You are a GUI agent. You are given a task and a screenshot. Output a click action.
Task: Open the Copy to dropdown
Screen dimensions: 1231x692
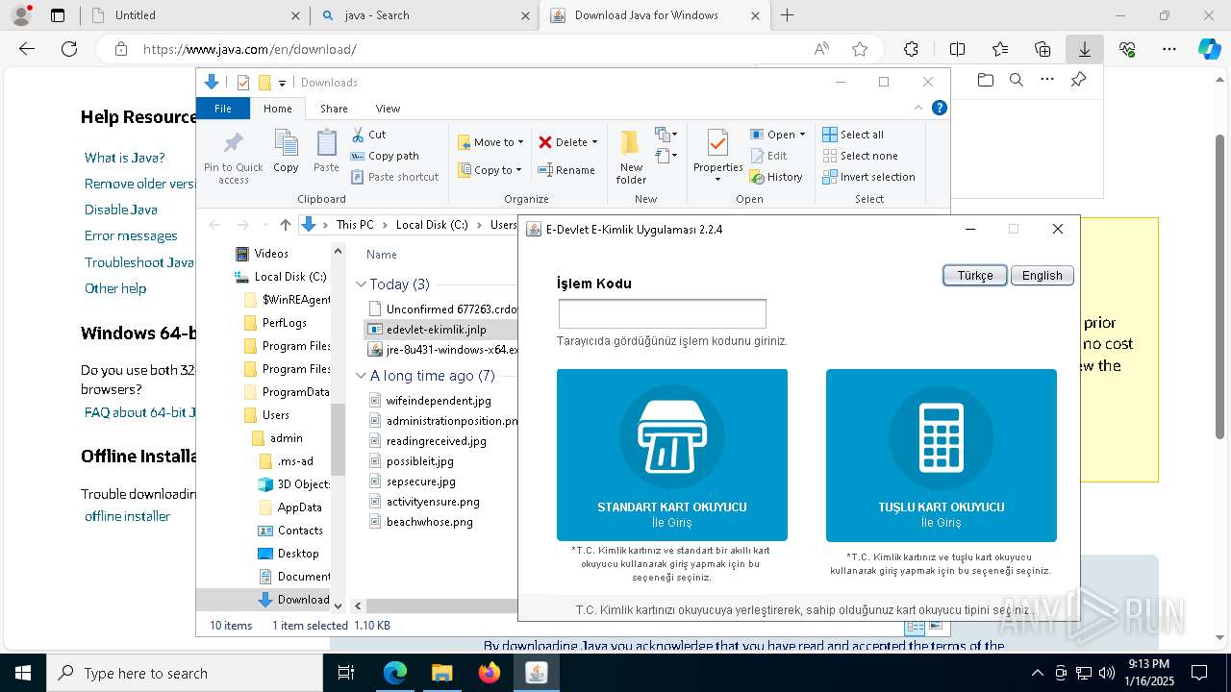tap(490, 170)
